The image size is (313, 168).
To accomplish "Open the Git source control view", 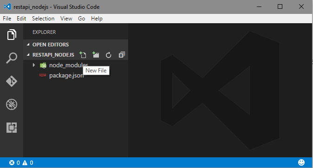I will 12,81.
